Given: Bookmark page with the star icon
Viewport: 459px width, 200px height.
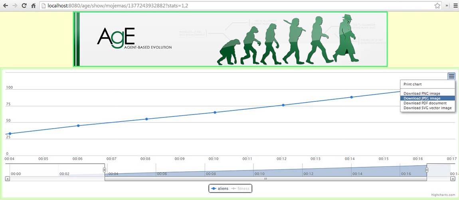Looking at the screenshot, I should [x=437, y=6].
